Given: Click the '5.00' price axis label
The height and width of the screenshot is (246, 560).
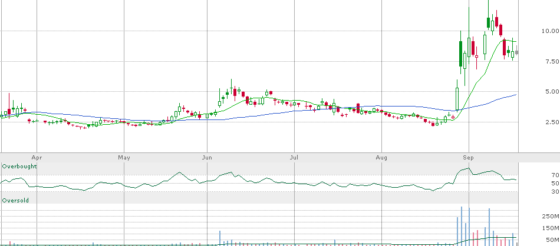Looking at the screenshot, I should pos(552,92).
